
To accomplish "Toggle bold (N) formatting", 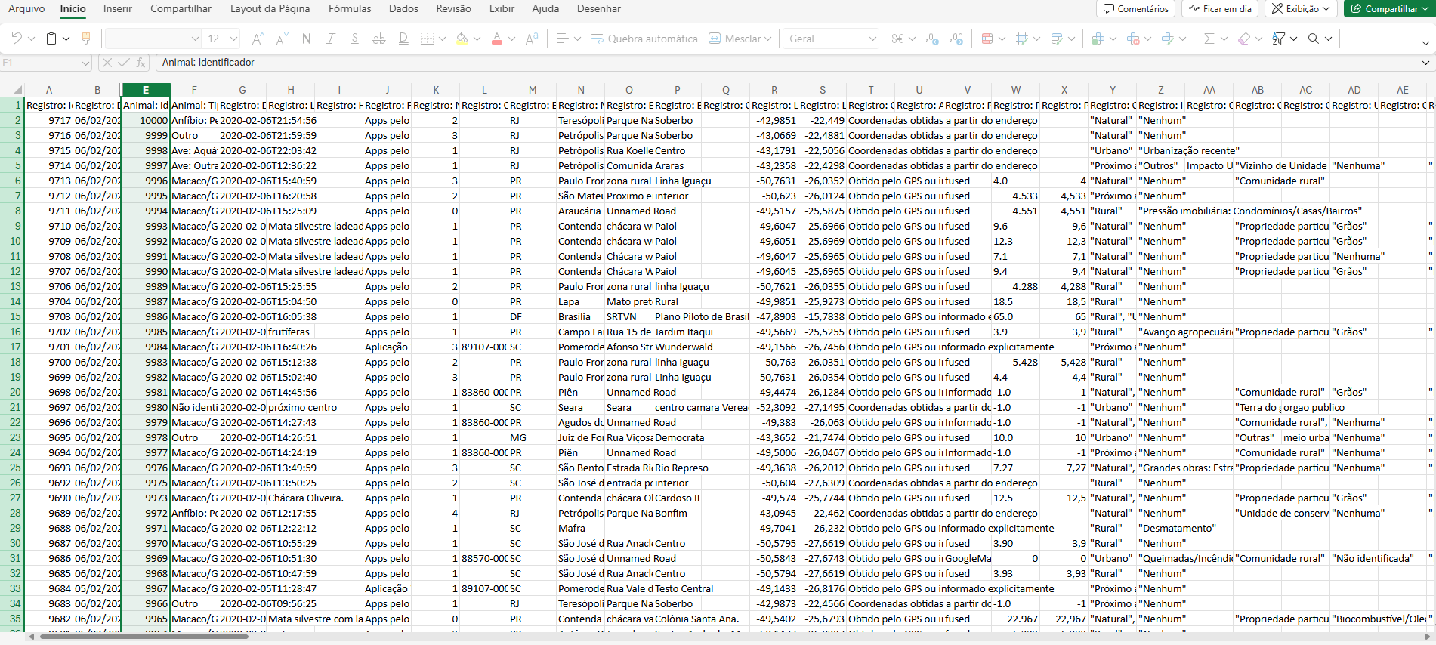I will [306, 39].
